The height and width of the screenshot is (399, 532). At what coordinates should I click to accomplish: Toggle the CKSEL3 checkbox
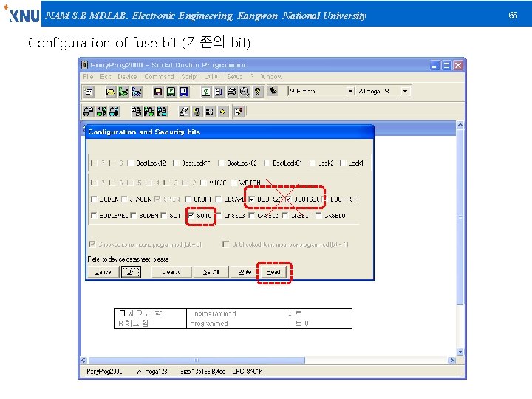[x=219, y=216]
